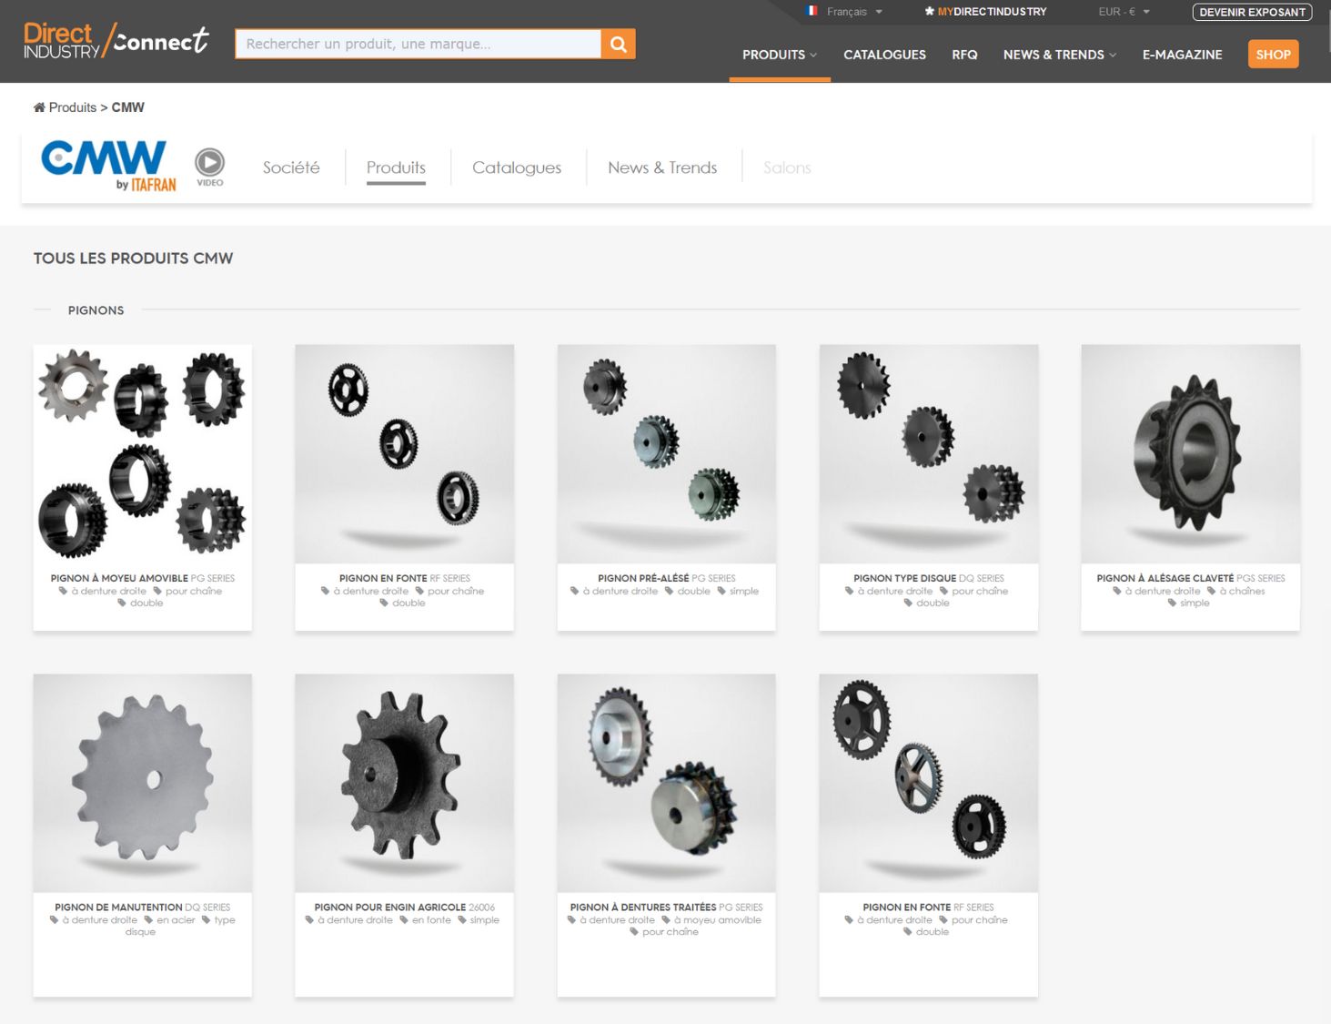The height and width of the screenshot is (1024, 1331).
Task: Open Pignon type disque DQ image
Action: pos(929,453)
